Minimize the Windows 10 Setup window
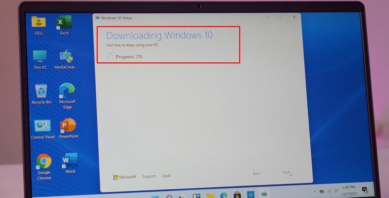The height and width of the screenshot is (198, 389). coord(267,17)
